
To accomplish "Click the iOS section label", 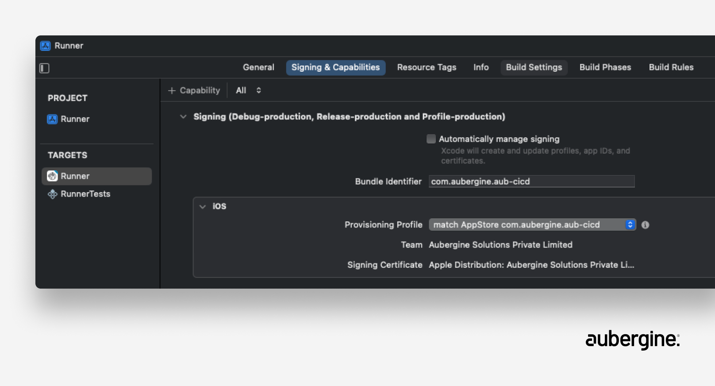I will [x=219, y=206].
